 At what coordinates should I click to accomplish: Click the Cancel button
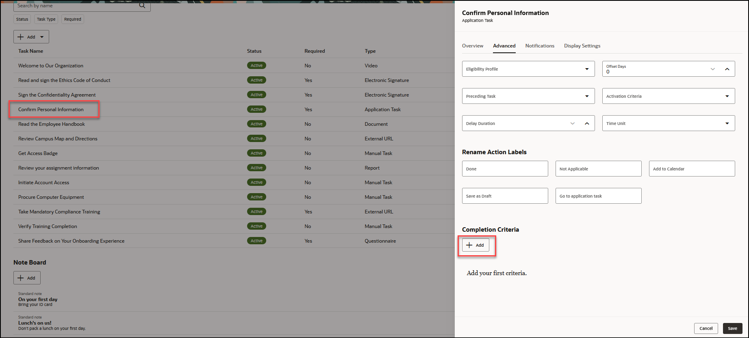click(706, 328)
